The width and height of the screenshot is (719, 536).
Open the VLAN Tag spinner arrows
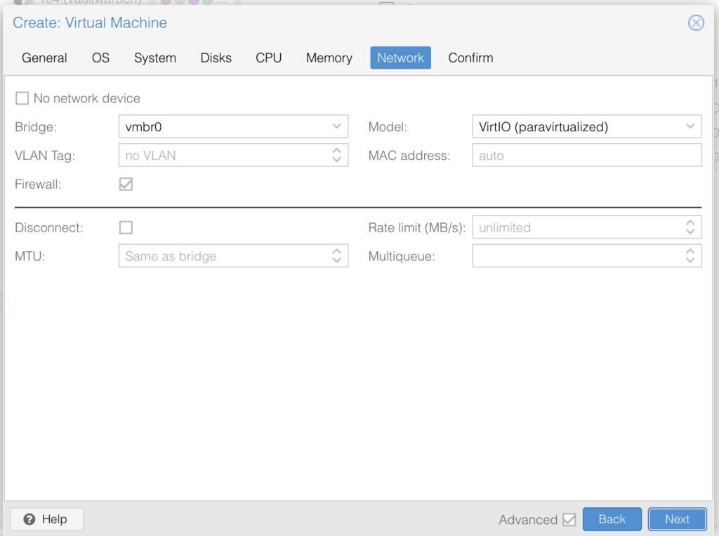[336, 156]
